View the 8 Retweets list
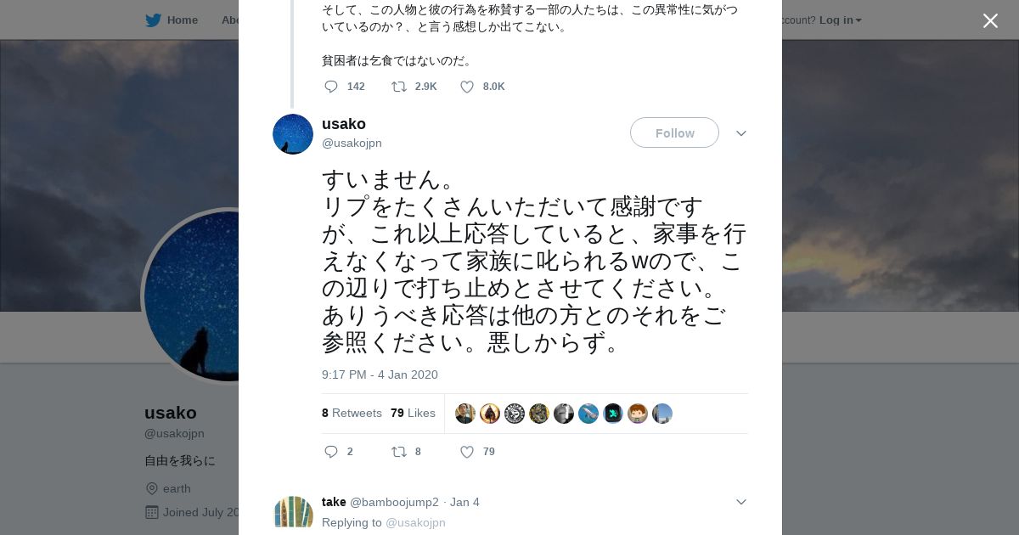1019x535 pixels. point(352,413)
